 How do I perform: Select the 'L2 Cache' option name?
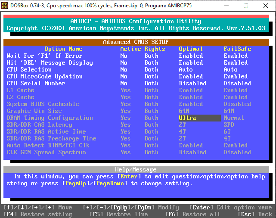pos(20,97)
